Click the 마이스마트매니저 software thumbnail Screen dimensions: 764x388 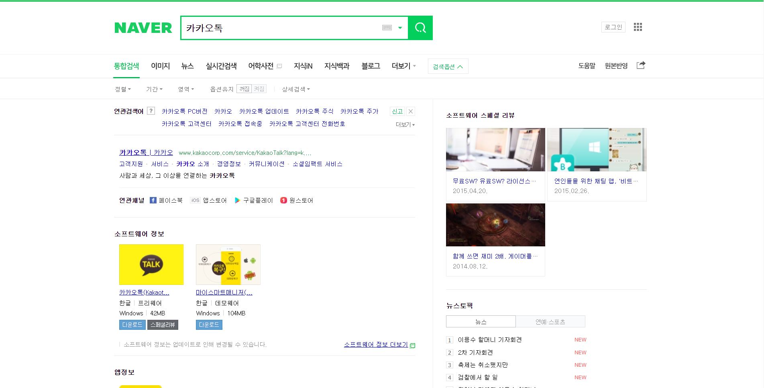click(228, 264)
